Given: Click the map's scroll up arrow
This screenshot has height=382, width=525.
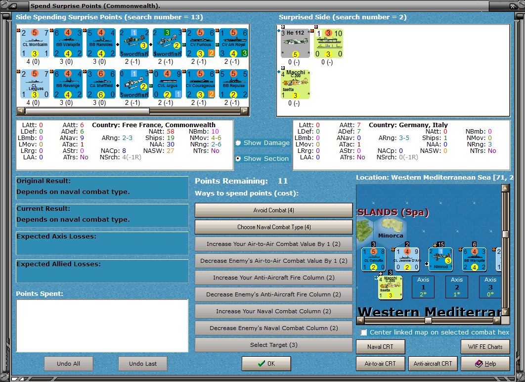Looking at the screenshot, I should pos(505,188).
